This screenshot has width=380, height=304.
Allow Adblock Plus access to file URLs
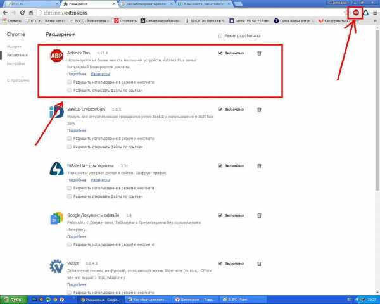click(x=69, y=90)
